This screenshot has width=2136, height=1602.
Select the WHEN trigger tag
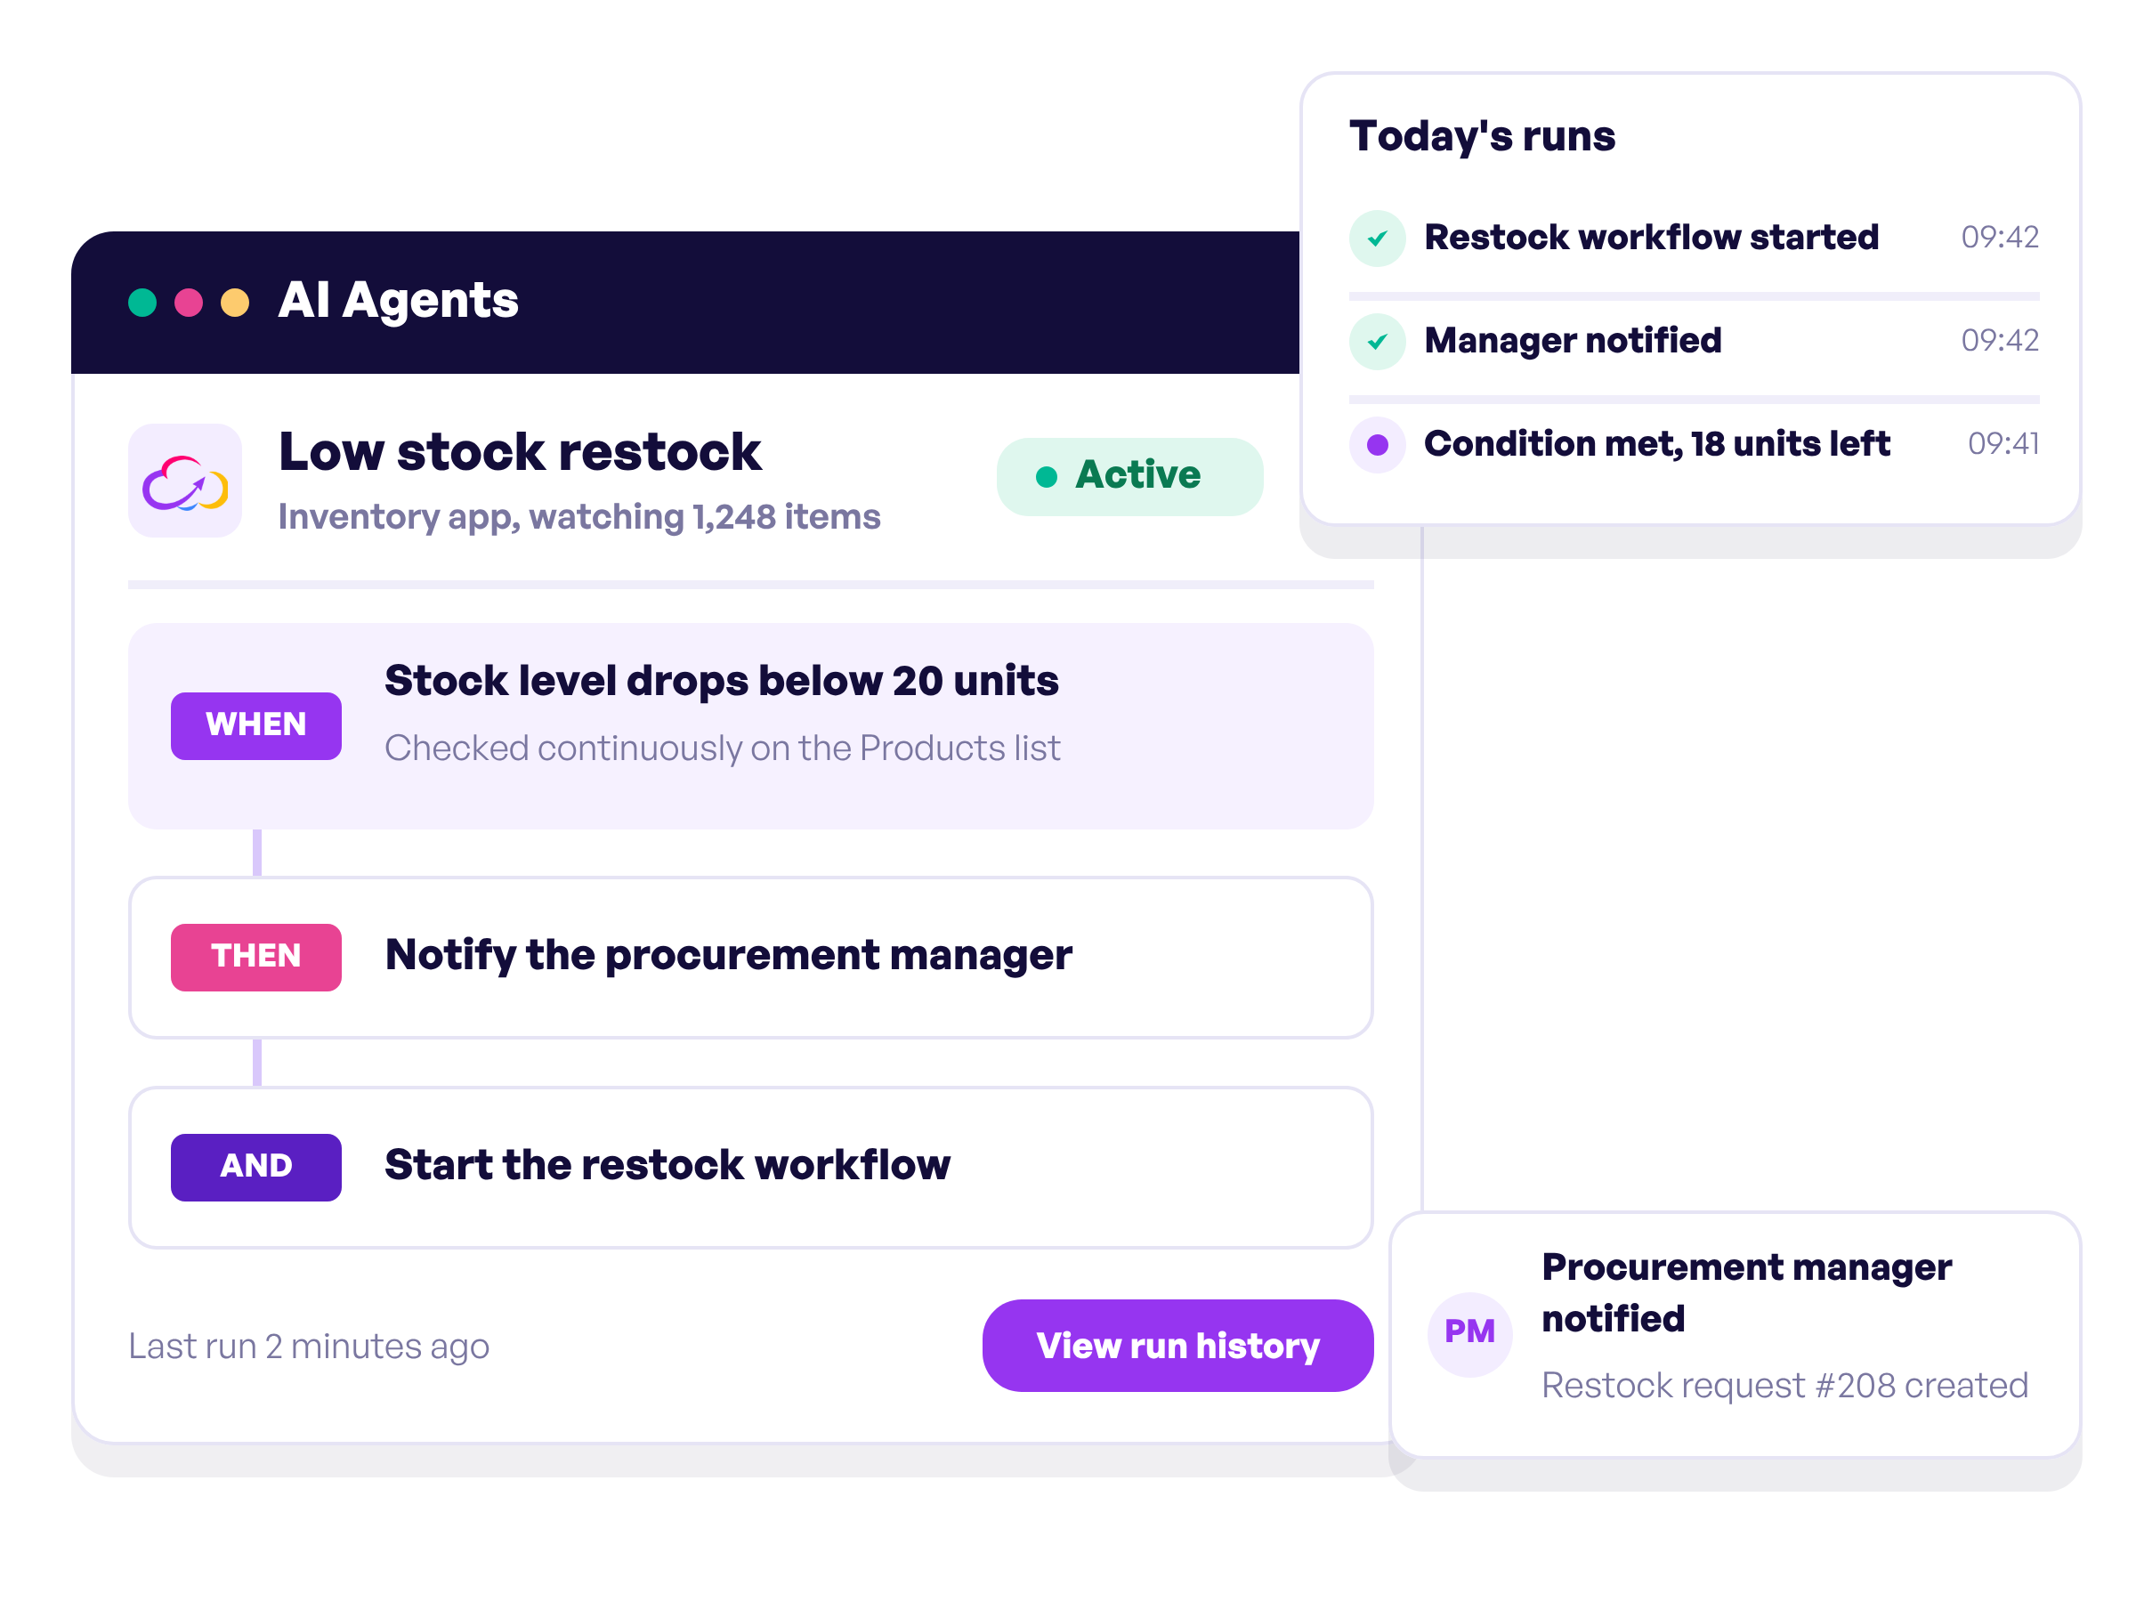click(256, 725)
